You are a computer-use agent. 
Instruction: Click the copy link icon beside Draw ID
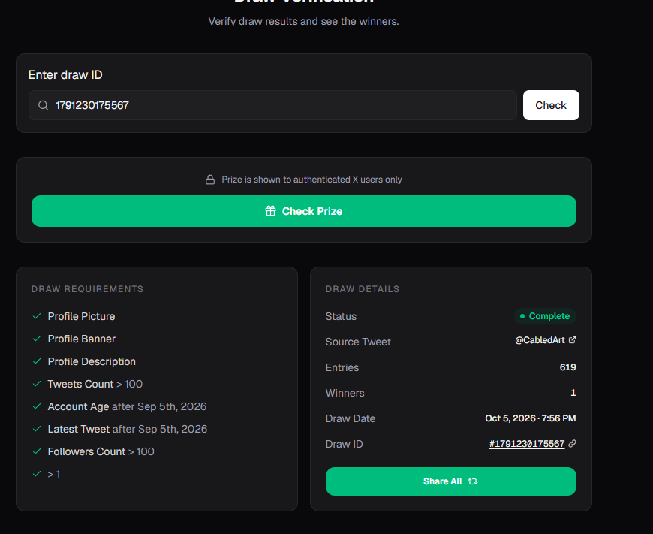[x=572, y=444]
